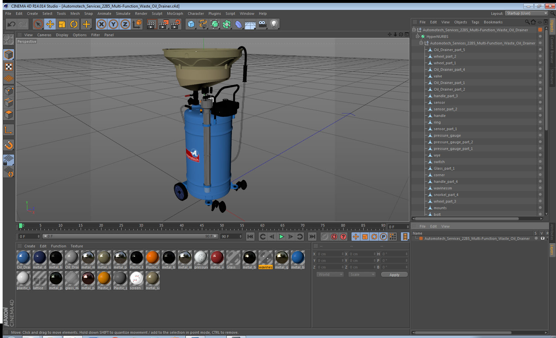
Task: Click the record active objects button
Action: coord(325,237)
